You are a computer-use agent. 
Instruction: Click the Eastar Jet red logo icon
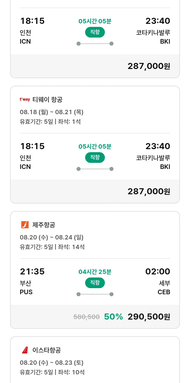pyautogui.click(x=25, y=350)
